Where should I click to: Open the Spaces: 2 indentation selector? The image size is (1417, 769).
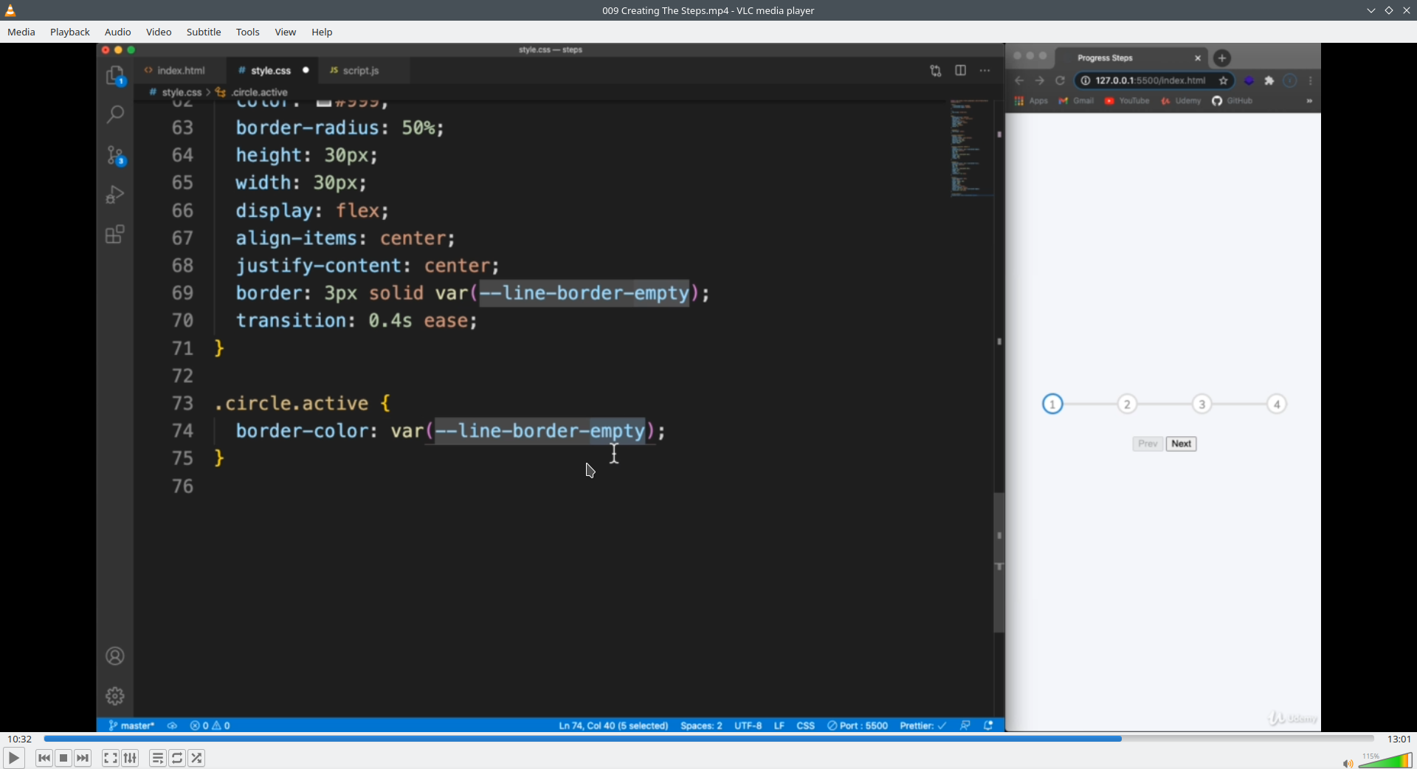pyautogui.click(x=701, y=725)
